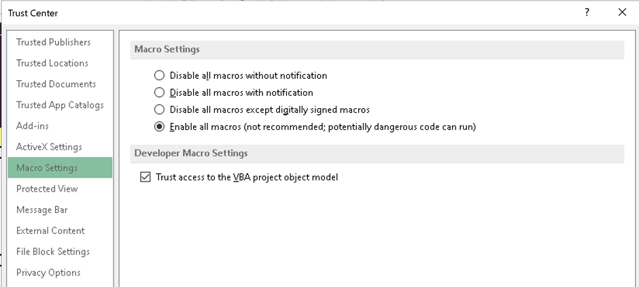Go to Message Bar options

pos(42,210)
